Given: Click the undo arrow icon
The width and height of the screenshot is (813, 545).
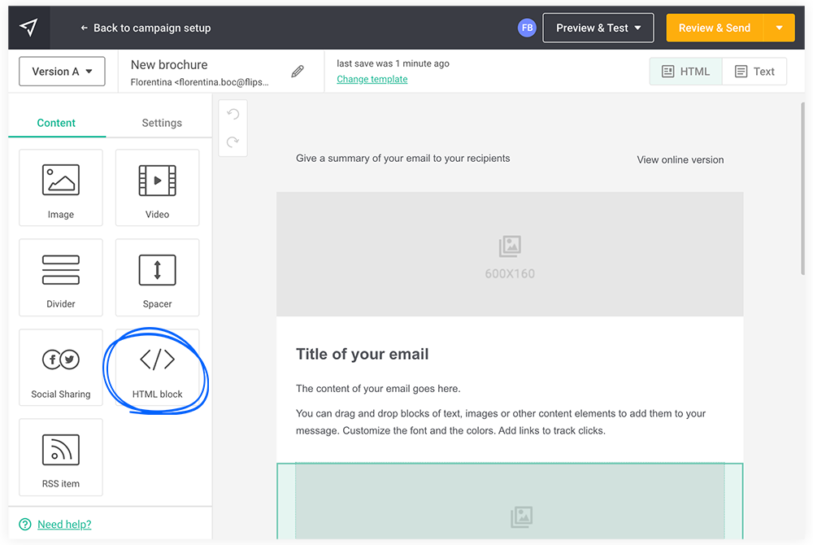Looking at the screenshot, I should coord(233,114).
